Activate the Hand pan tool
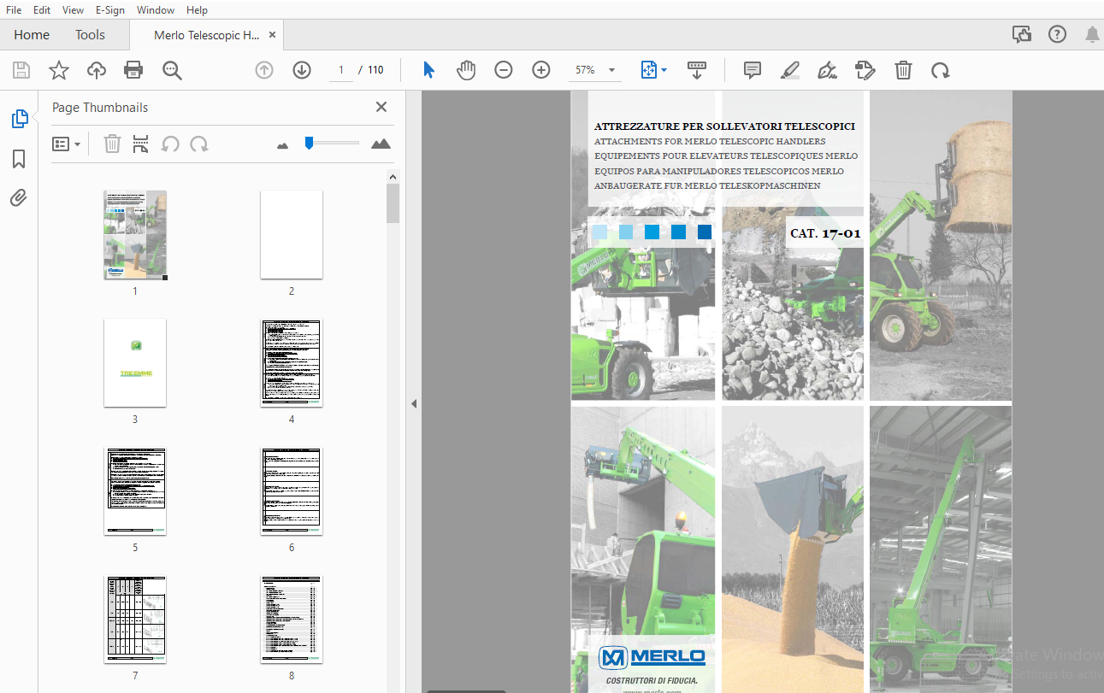The width and height of the screenshot is (1104, 693). (x=466, y=70)
